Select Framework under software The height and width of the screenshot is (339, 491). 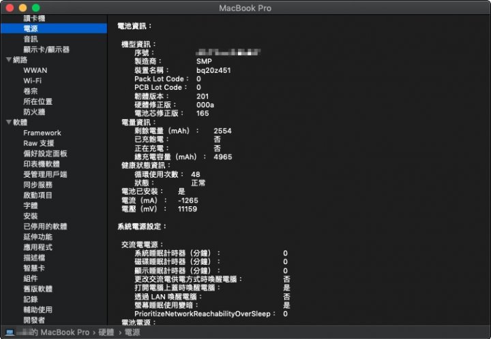pyautogui.click(x=42, y=133)
